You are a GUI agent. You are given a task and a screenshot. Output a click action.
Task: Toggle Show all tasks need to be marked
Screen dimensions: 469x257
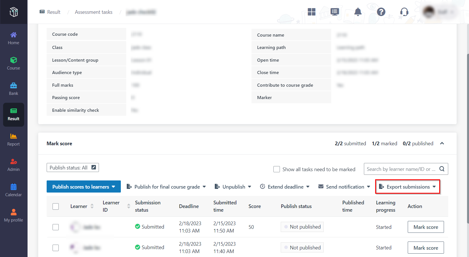click(277, 169)
